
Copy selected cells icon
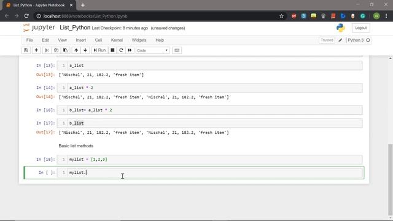point(56,50)
